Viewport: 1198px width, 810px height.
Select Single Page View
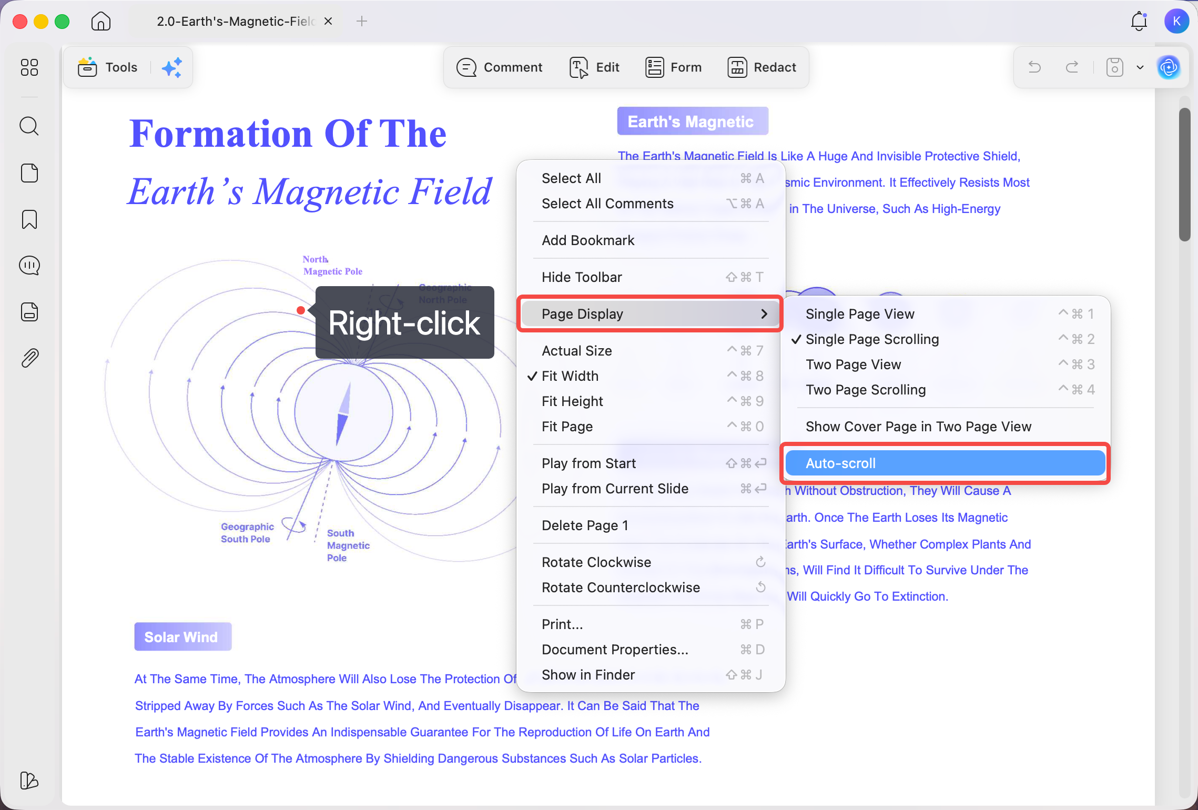click(946, 314)
